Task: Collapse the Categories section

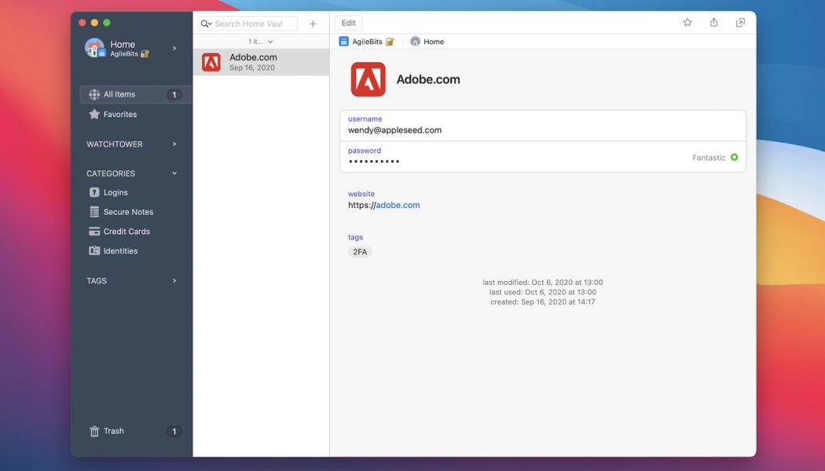Action: pyautogui.click(x=174, y=173)
